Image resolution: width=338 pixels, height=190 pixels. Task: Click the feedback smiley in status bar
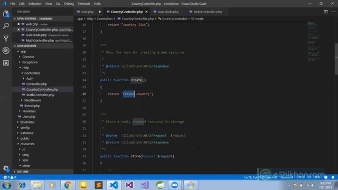pyautogui.click(x=326, y=177)
